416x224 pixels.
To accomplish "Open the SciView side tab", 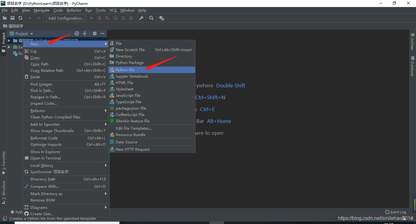I will [x=412, y=42].
